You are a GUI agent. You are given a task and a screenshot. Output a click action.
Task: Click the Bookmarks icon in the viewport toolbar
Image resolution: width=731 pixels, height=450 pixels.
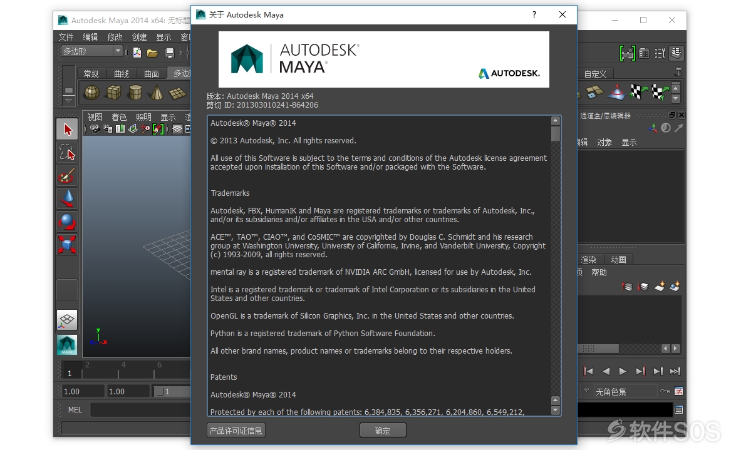tap(120, 129)
